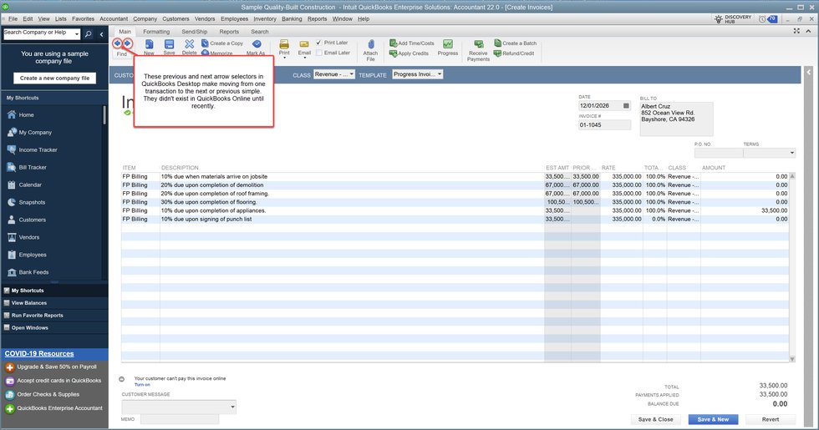The height and width of the screenshot is (430, 819).
Task: Open the Vendors menu
Action: click(x=204, y=18)
